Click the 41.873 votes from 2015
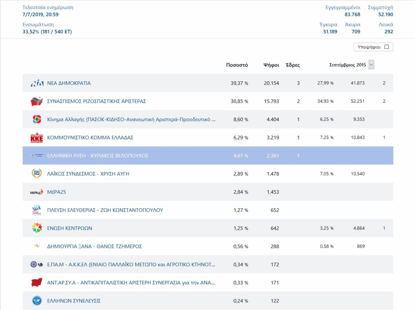Viewport: 415px width, 310px height. pos(357,83)
